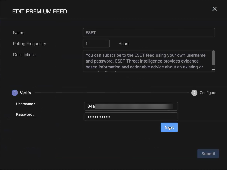Image resolution: width=227 pixels, height=170 pixels.
Task: Click the Submit button
Action: click(208, 154)
